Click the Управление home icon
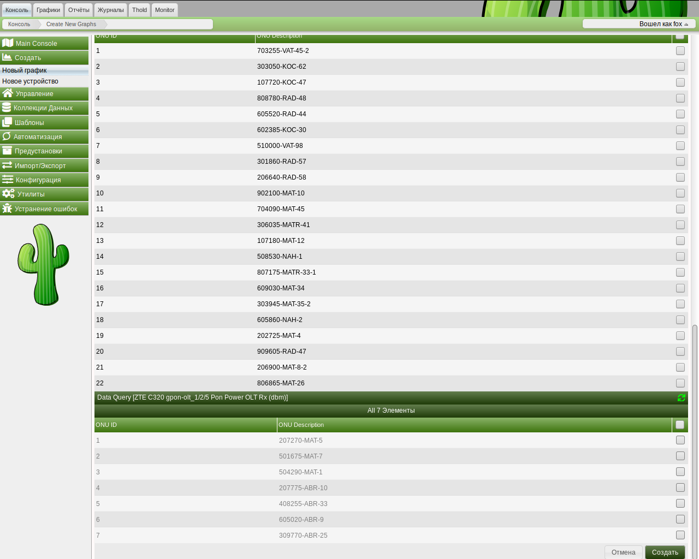The width and height of the screenshot is (699, 559). tap(8, 93)
